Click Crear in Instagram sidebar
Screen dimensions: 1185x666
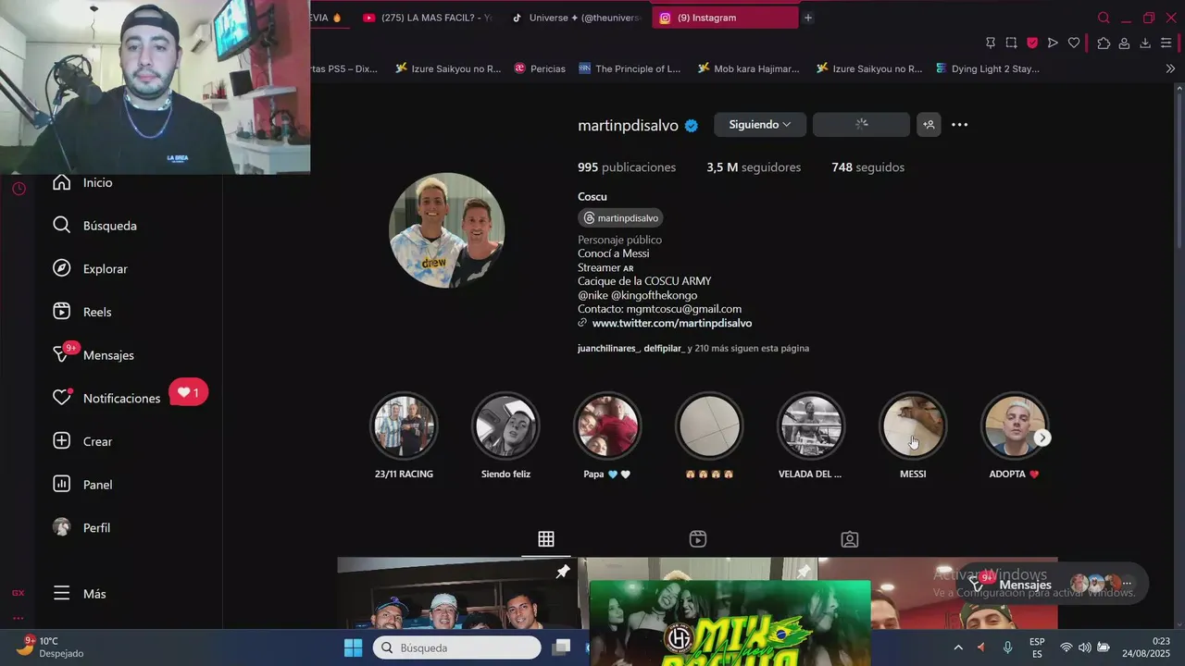tap(81, 441)
